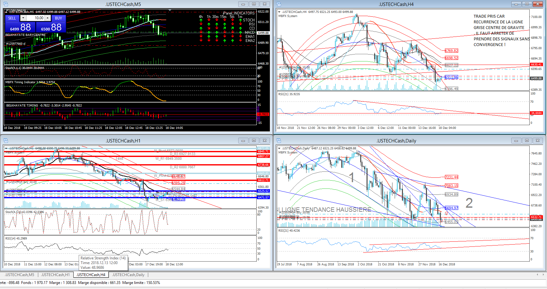547x289 pixels.
Task: Close the .USTECHCash,H4 chart window
Action: click(x=538, y=4)
